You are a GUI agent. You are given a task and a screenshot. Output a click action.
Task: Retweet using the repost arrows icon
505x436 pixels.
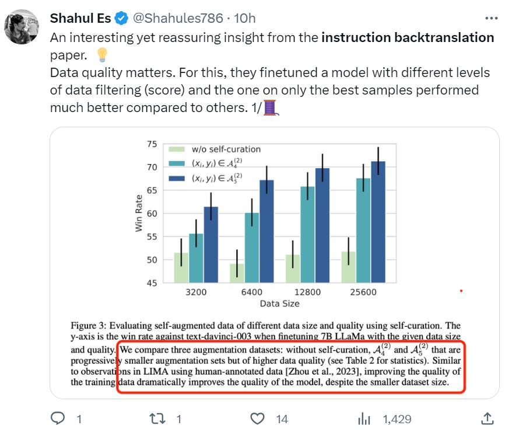coord(157,418)
